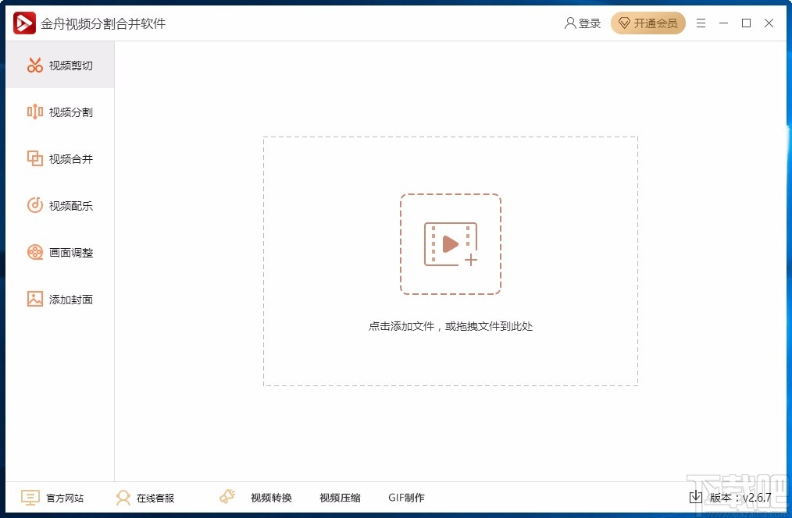Select the 视频剪切 video cutting tool

[59, 66]
